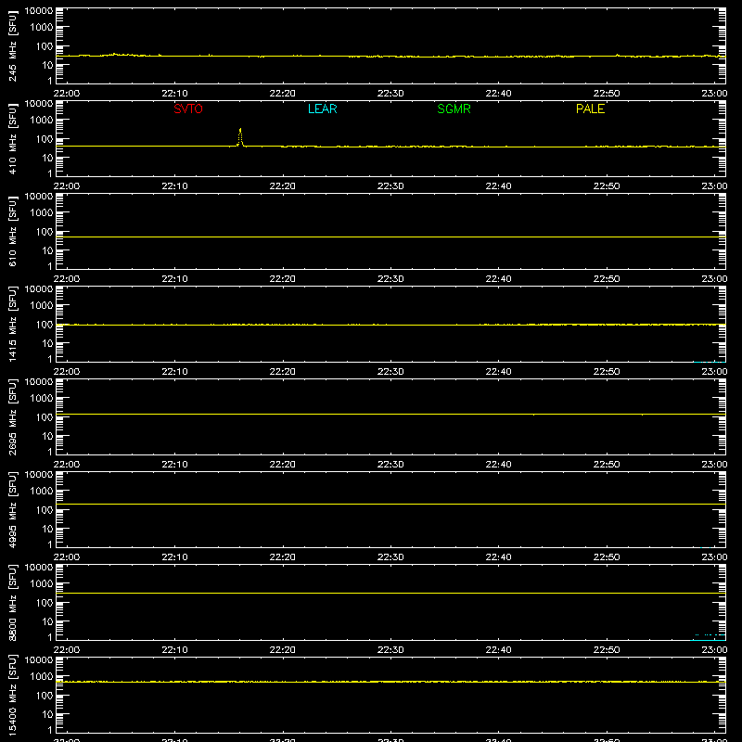Click '22:40' under the 4995 MHz panel
Viewport: 742px width, 742px height.
click(498, 557)
